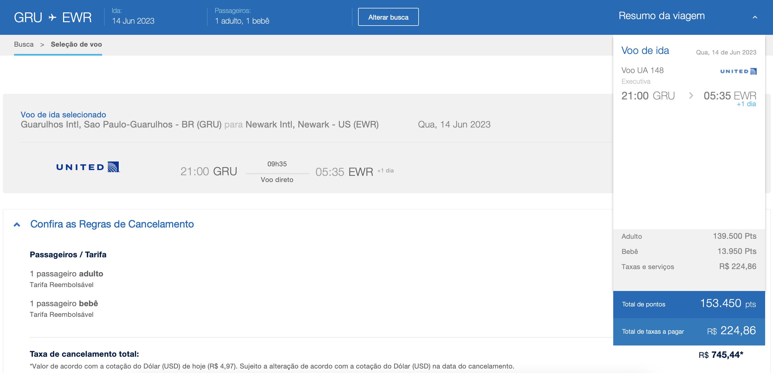The height and width of the screenshot is (373, 773).
Task: Click departure time 21:00 GRU in flight row
Action: click(x=208, y=171)
